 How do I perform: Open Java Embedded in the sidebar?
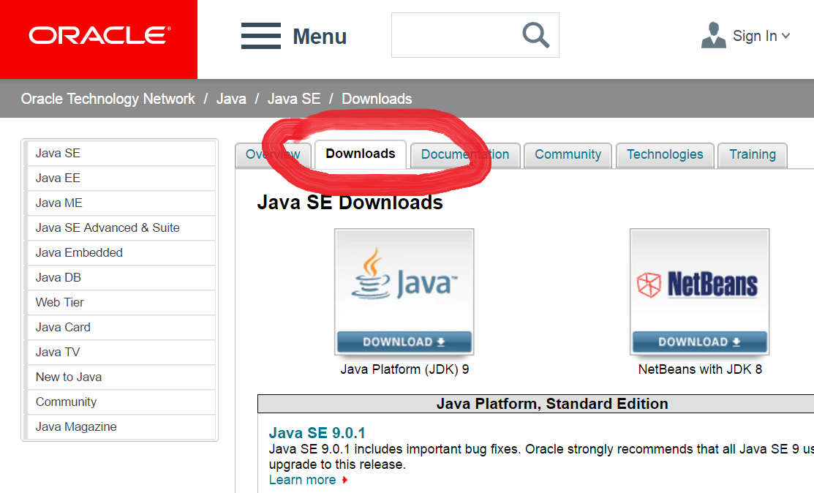120,253
